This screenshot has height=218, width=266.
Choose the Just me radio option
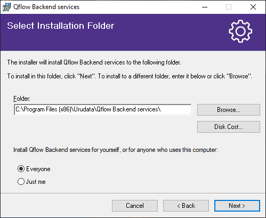(21, 182)
